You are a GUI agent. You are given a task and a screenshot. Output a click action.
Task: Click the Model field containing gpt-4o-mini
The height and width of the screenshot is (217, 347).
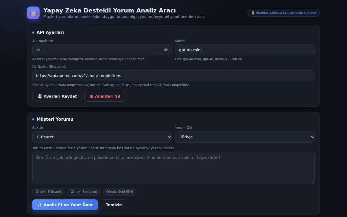click(245, 50)
